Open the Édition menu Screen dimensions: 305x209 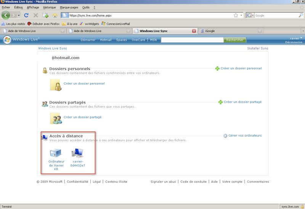click(18, 7)
